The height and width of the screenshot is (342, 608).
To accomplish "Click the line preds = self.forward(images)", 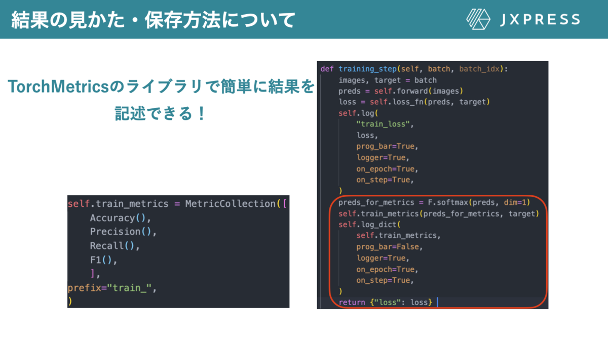I will pyautogui.click(x=401, y=91).
